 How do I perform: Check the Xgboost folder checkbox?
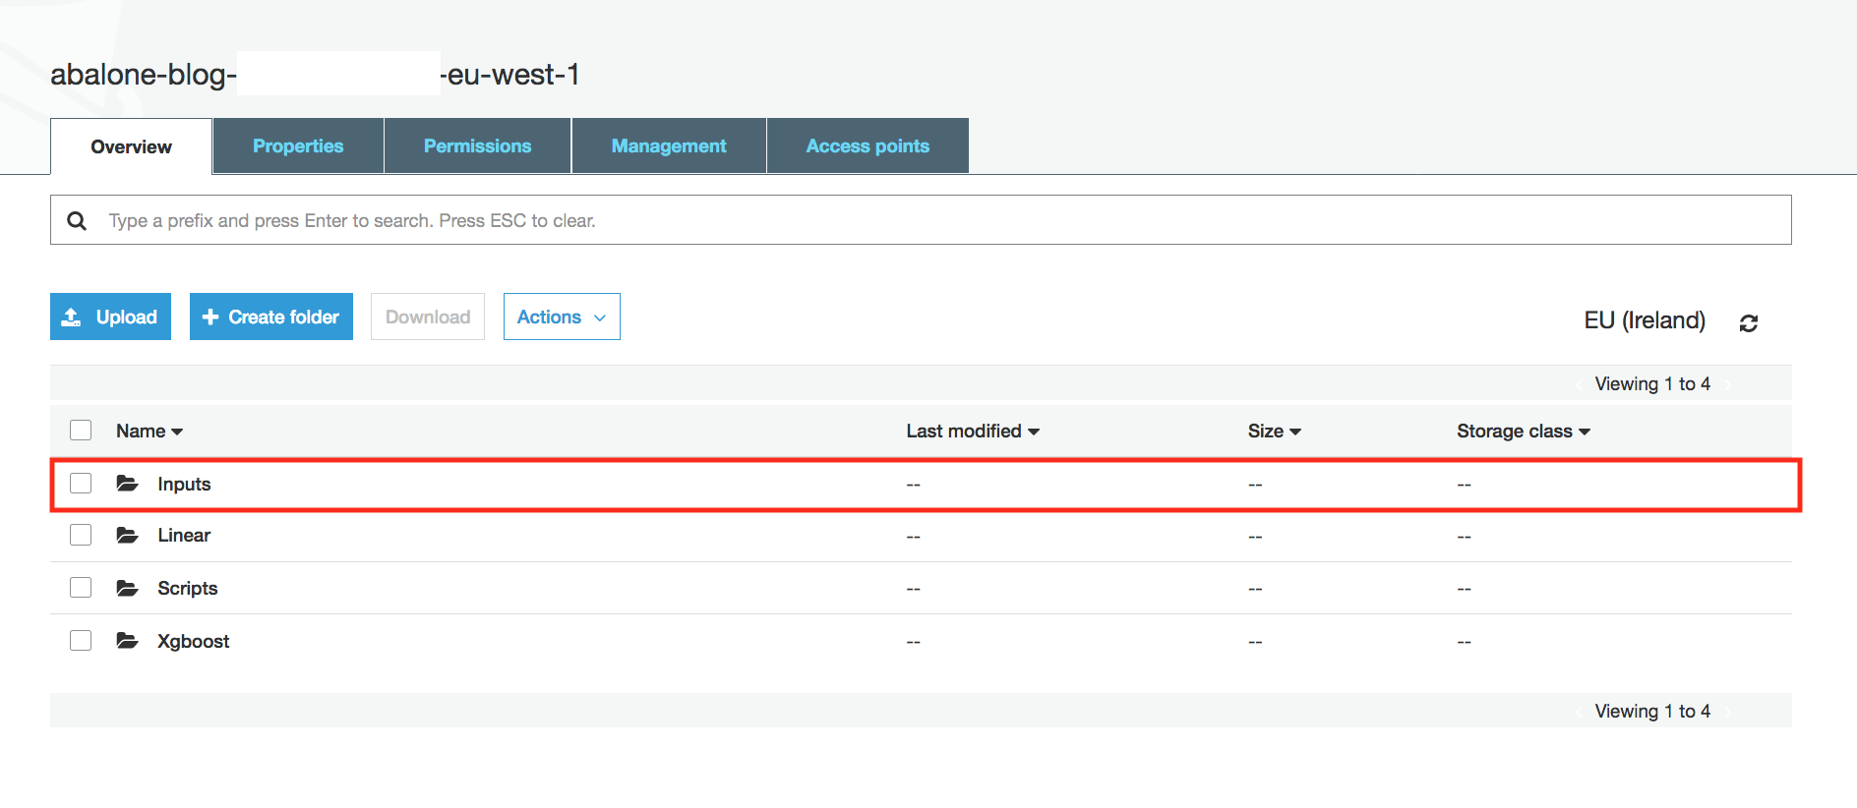coord(81,641)
